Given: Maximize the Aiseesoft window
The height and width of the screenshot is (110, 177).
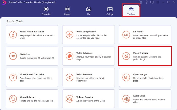Looking at the screenshot, I should pyautogui.click(x=169, y=2).
